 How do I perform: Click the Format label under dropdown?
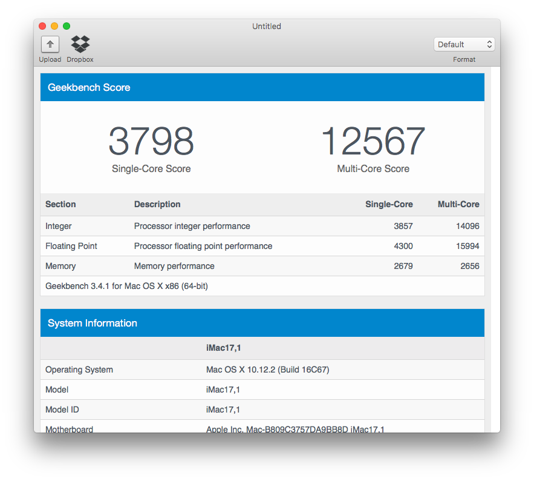[x=464, y=59]
